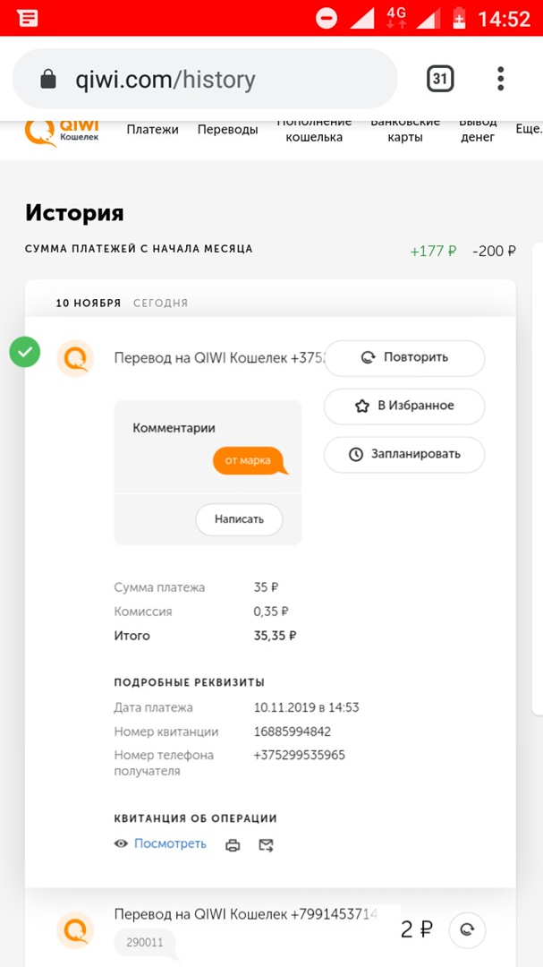Open the Посмотреть receipt link

tap(170, 843)
